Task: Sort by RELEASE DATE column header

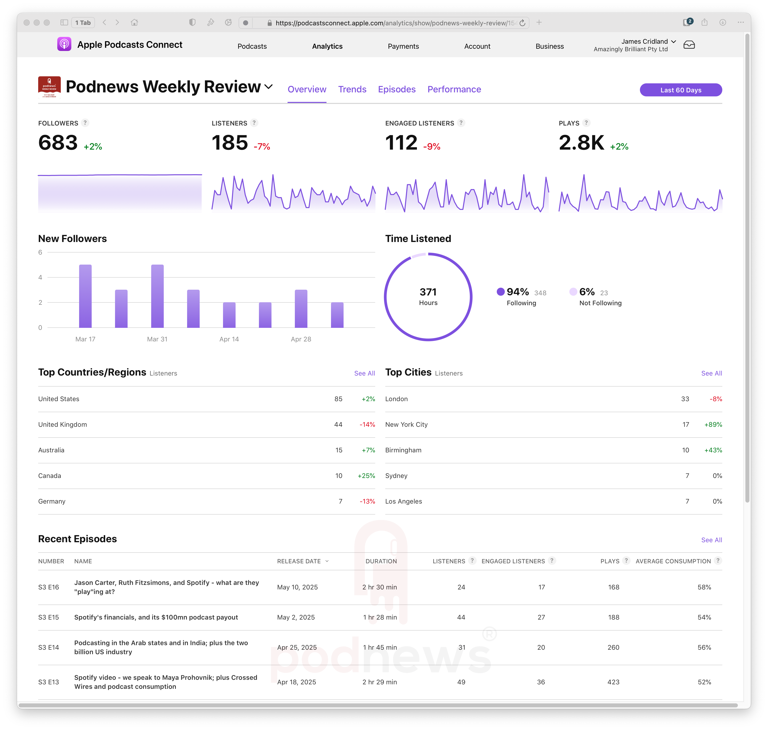Action: (x=303, y=561)
